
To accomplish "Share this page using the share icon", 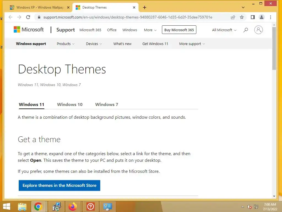I will coord(233,17).
